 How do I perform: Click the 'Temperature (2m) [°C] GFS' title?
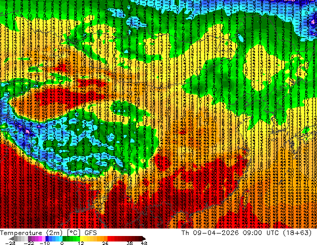pos(48,233)
